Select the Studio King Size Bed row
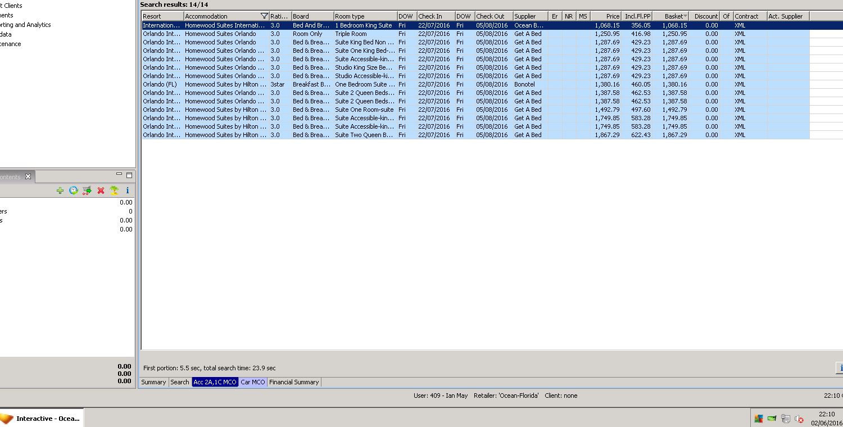This screenshot has height=427, width=843. (x=475, y=67)
